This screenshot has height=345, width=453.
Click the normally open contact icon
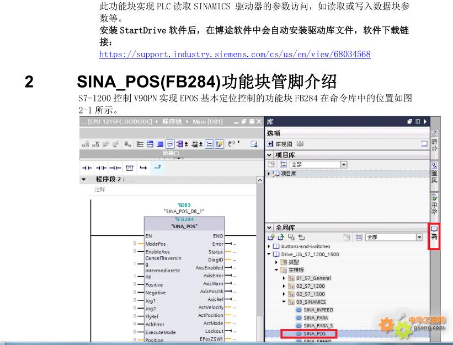tap(87, 168)
